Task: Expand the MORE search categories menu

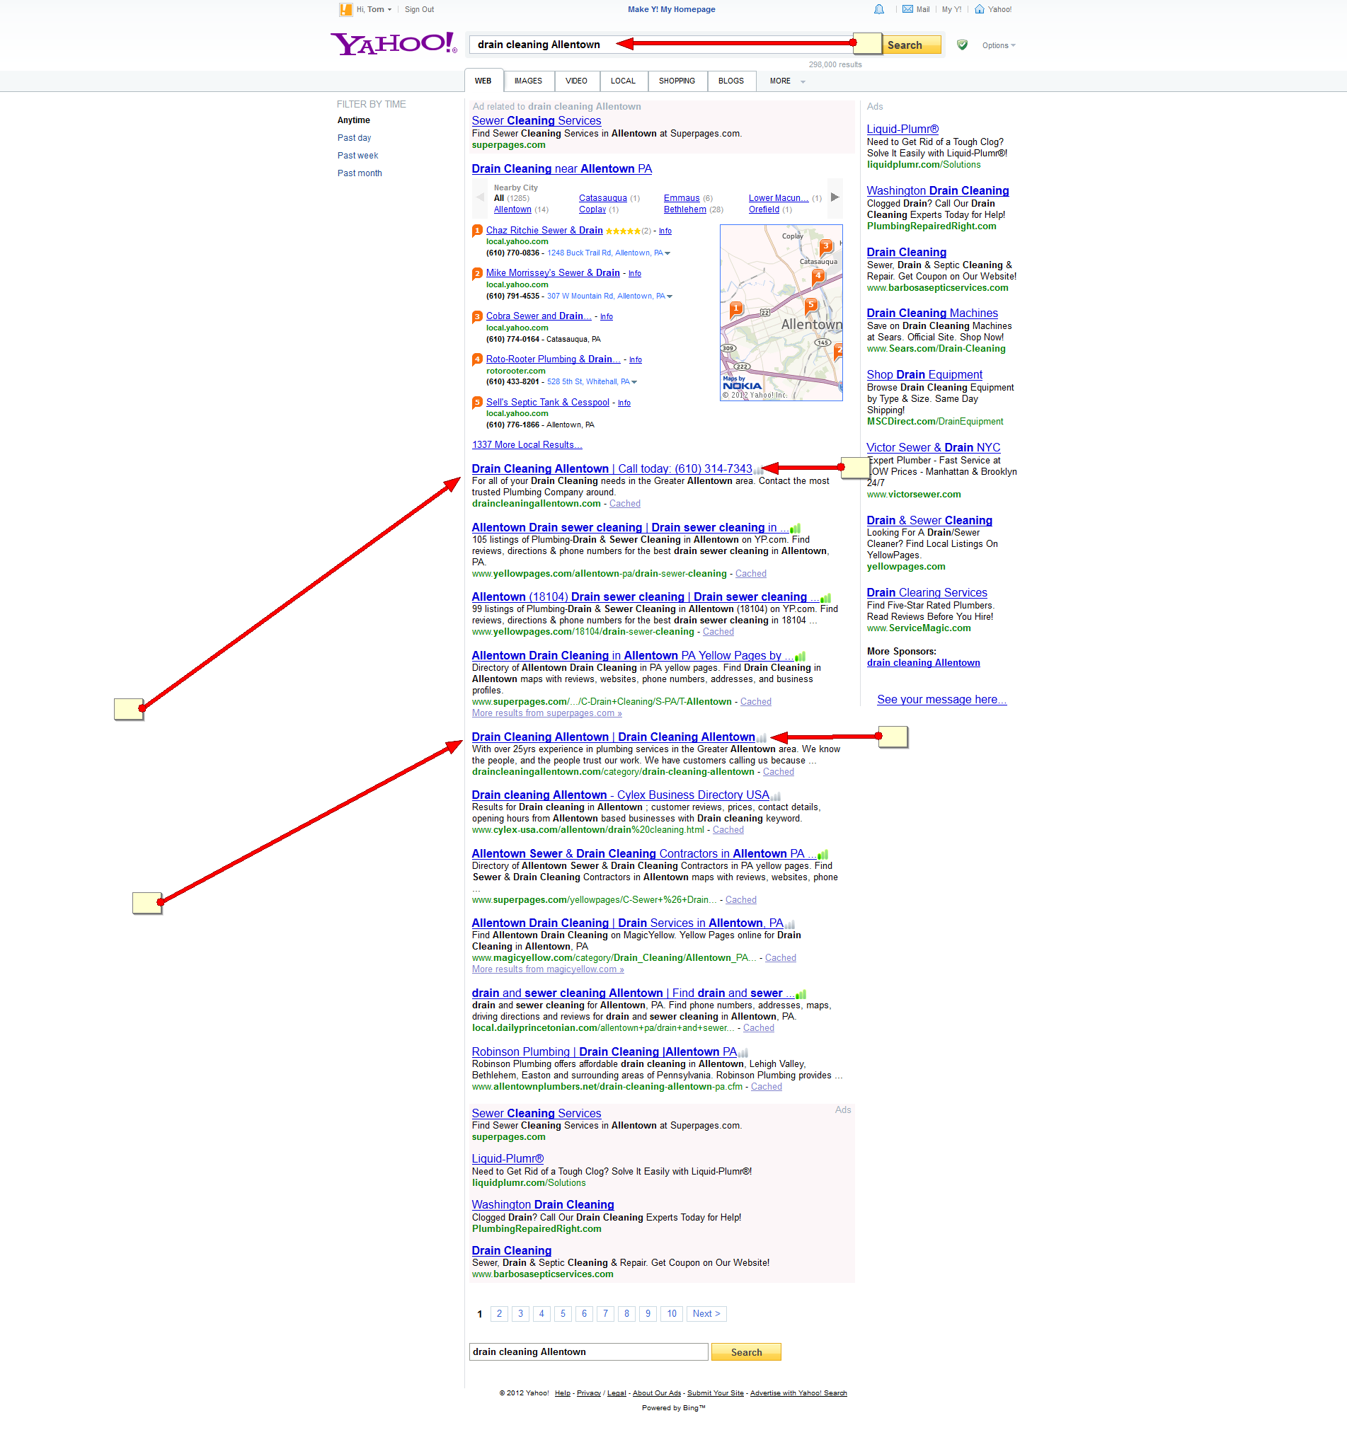Action: [x=787, y=81]
